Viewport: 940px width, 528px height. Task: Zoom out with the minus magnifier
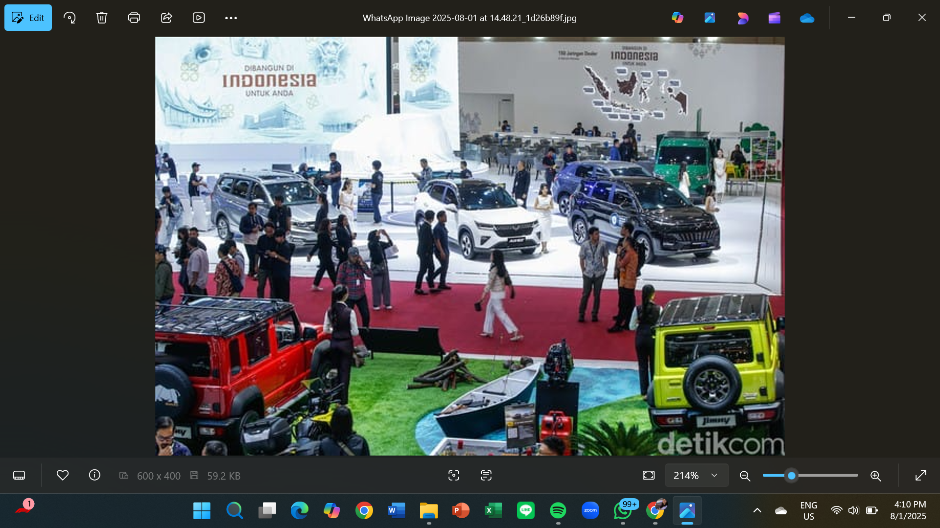click(745, 476)
